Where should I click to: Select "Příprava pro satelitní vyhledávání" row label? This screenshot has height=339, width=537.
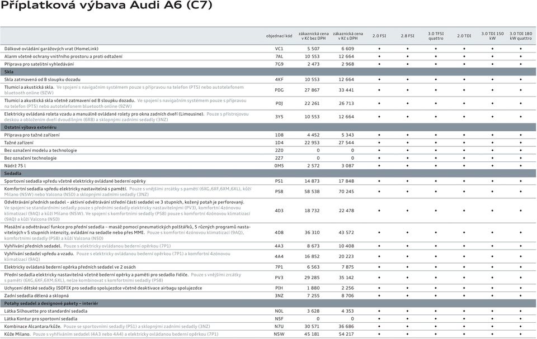[39, 64]
